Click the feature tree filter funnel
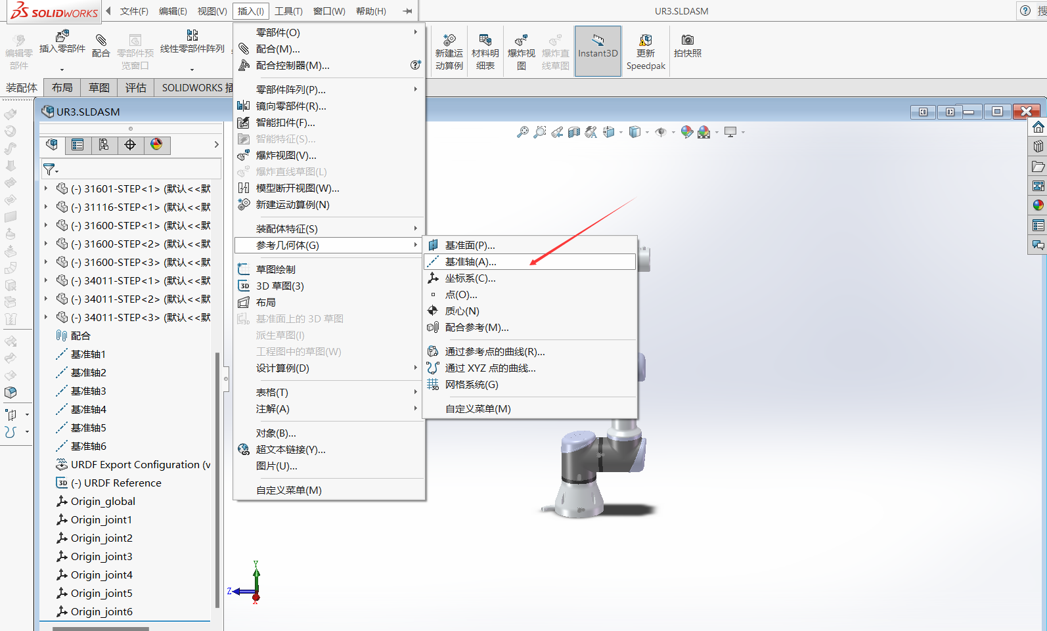The width and height of the screenshot is (1047, 631). (x=49, y=169)
